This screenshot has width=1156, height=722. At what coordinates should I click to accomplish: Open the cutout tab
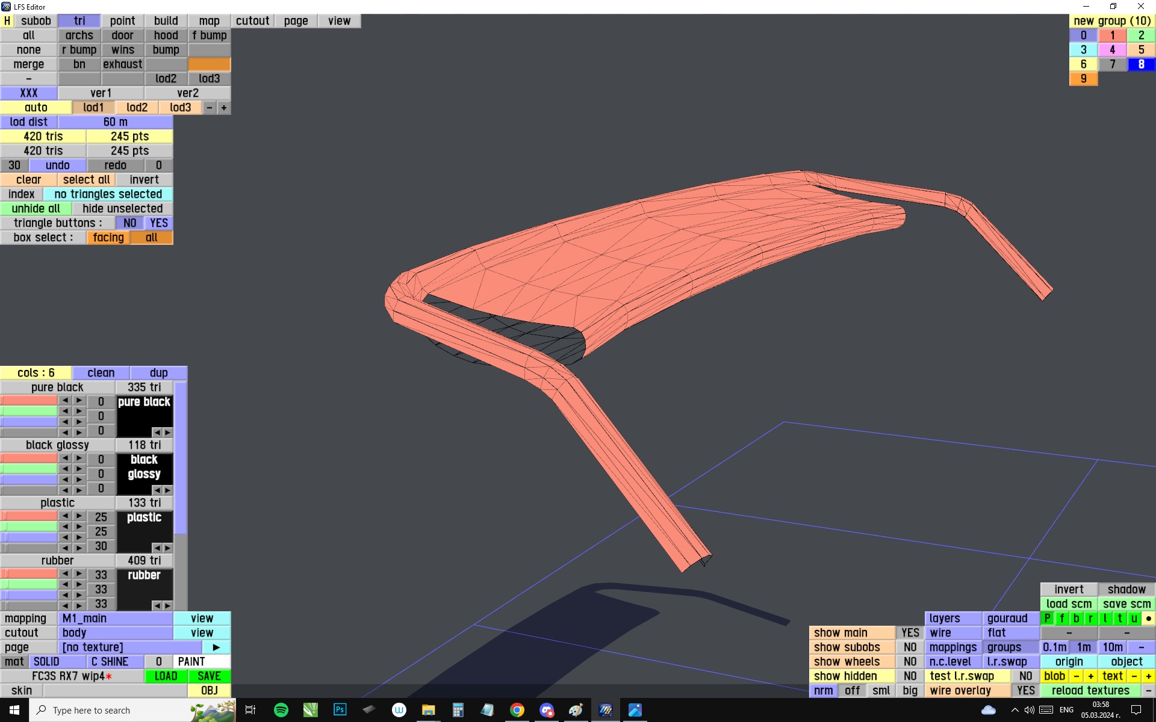coord(252,21)
